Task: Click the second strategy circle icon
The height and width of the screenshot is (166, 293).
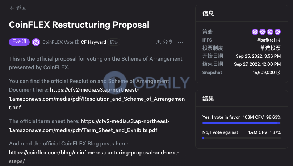Action: pos(263,32)
